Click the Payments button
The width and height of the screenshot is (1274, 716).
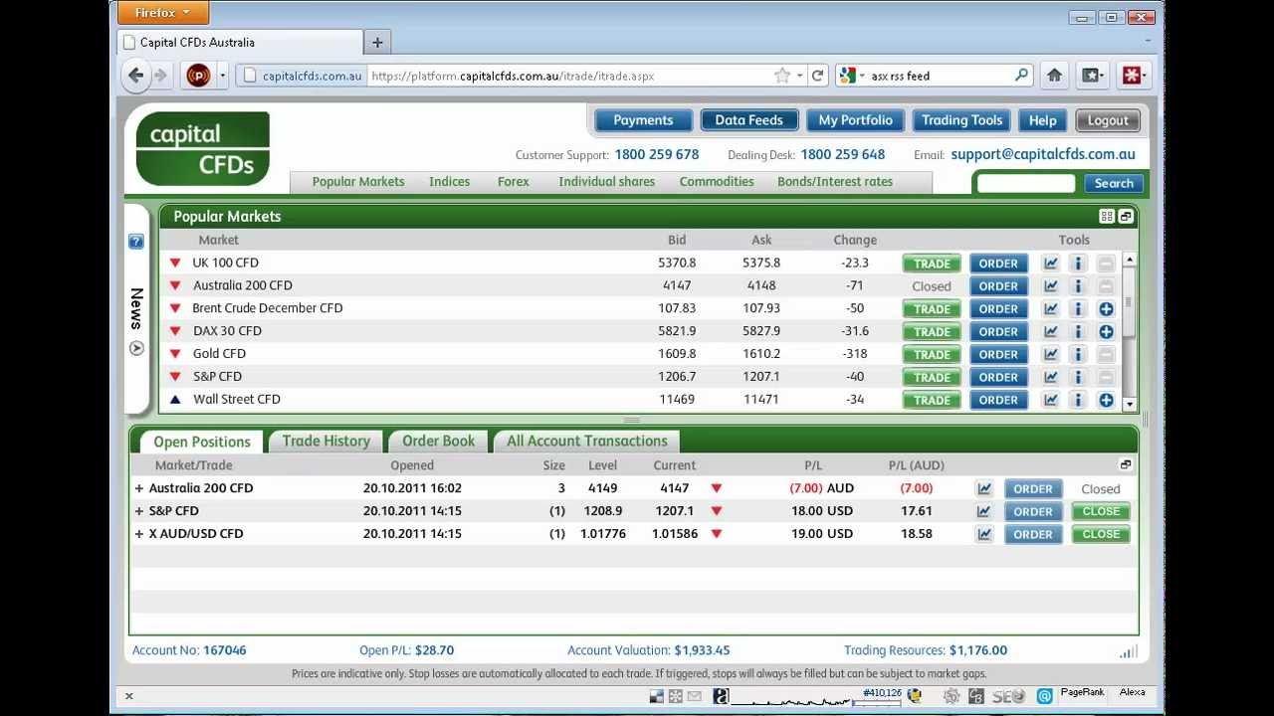pyautogui.click(x=643, y=120)
